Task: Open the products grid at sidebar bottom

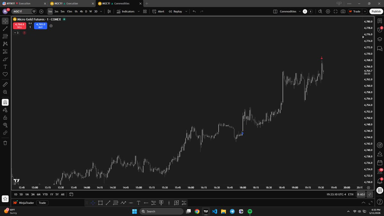Action: tap(380, 190)
